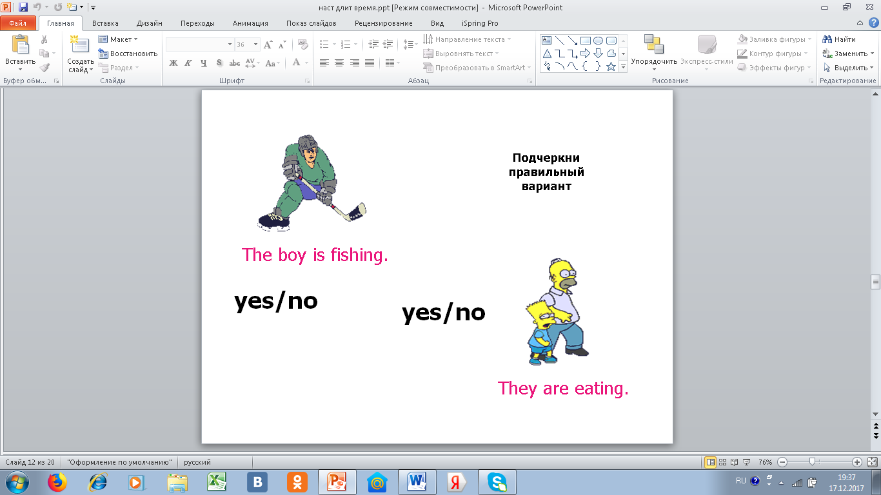Click the Format Painter brush icon
The width and height of the screenshot is (881, 495).
(x=45, y=68)
